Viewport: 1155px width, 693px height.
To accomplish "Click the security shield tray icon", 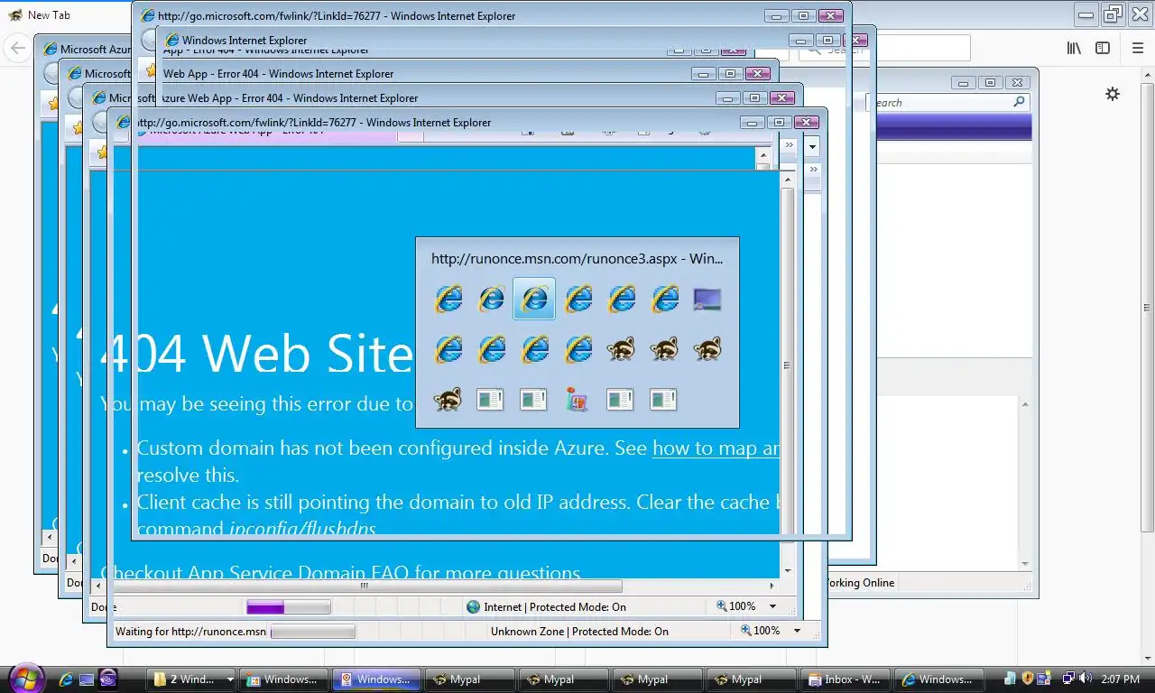I will point(1027,679).
